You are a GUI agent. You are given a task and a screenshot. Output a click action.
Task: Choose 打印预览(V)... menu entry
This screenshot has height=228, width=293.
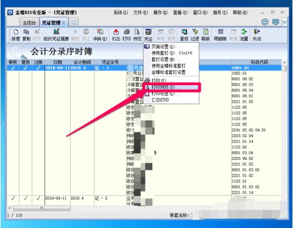(x=171, y=87)
